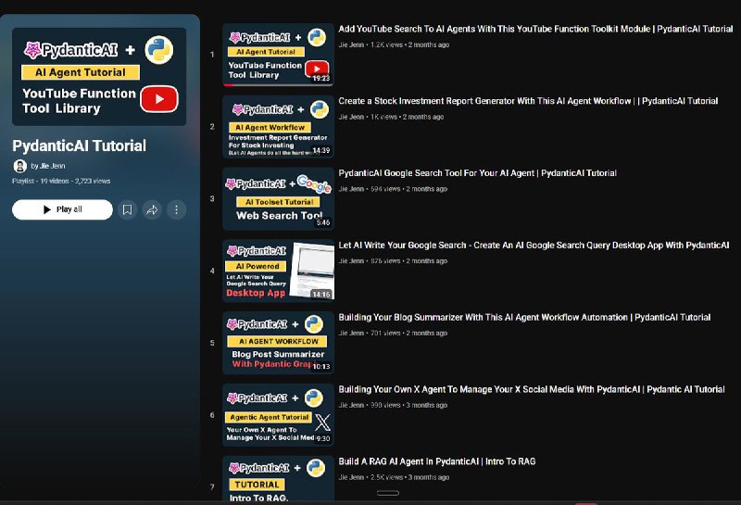Click the 14:16 duration badge on fourth video
Viewport: 741px width, 505px height.
click(x=321, y=295)
